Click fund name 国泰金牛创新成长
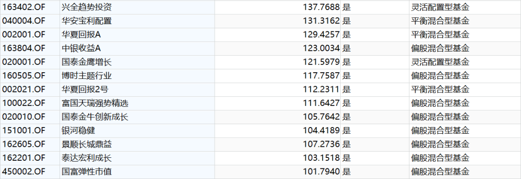 pyautogui.click(x=95, y=117)
